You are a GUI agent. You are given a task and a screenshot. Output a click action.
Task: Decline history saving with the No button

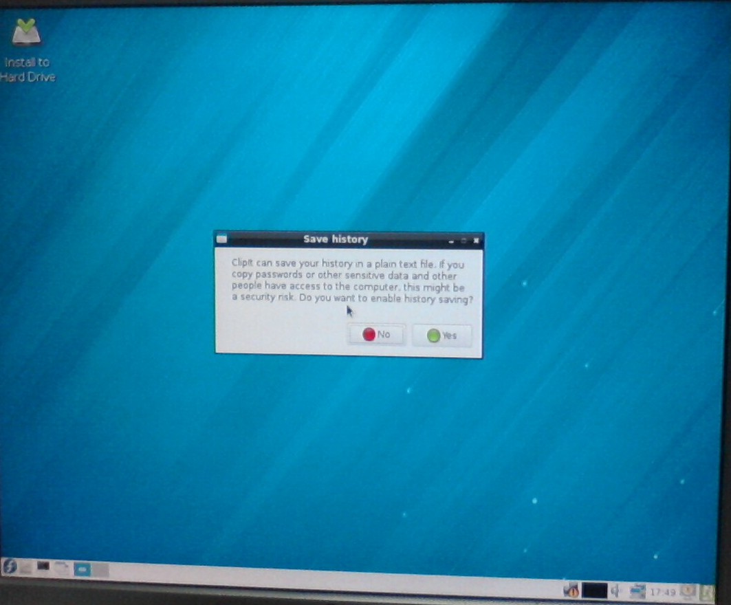coord(376,335)
